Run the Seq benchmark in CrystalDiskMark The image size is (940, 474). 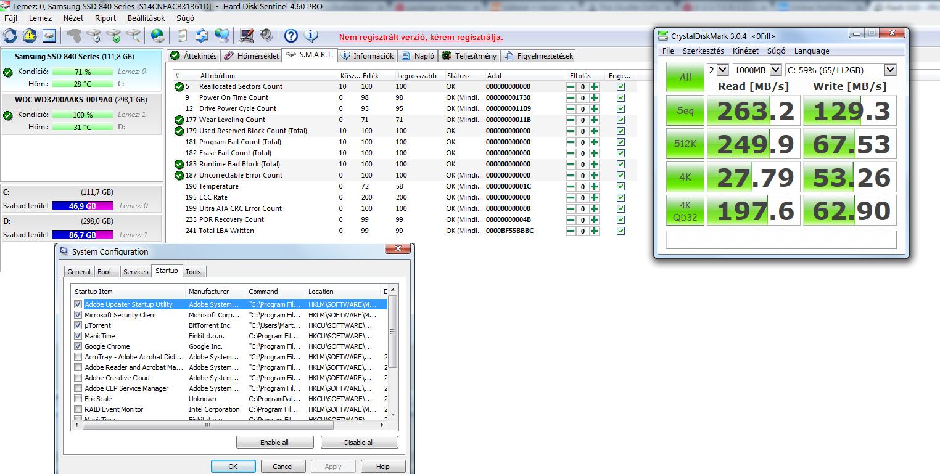(x=685, y=111)
